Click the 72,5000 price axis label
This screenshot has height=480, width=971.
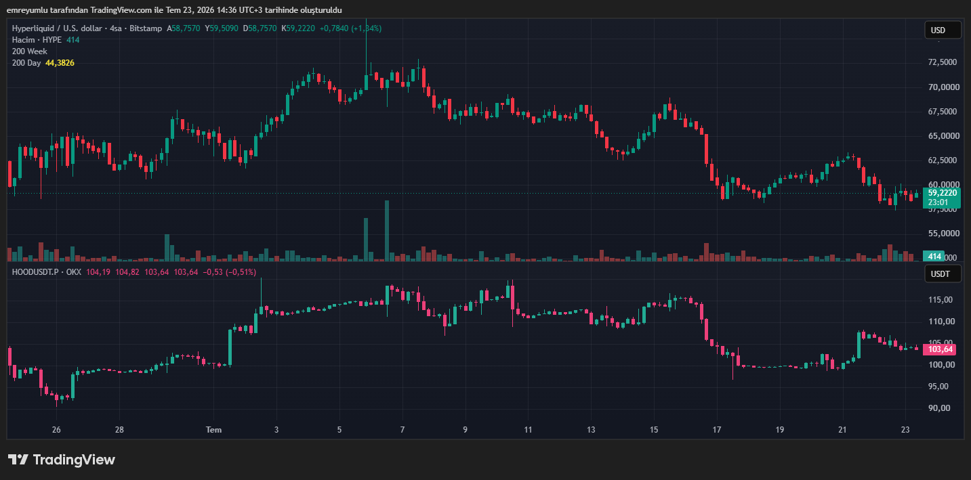pos(942,62)
